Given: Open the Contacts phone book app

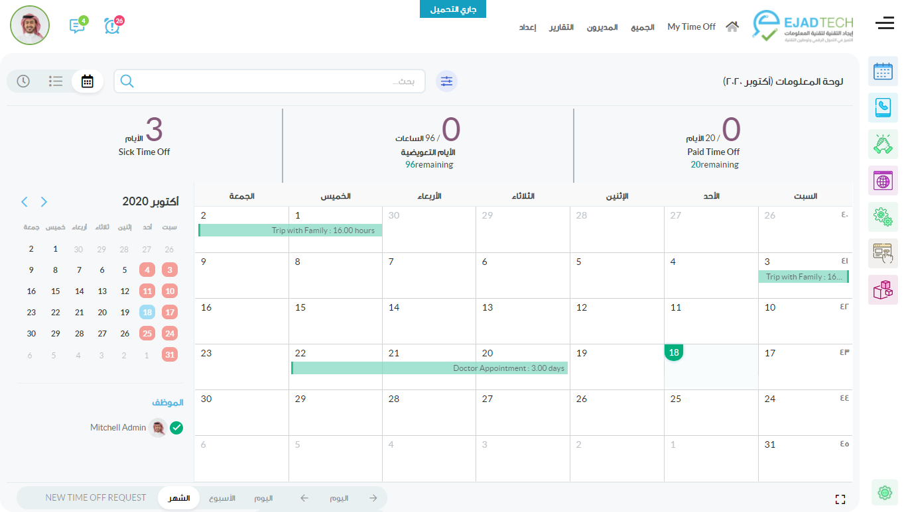Looking at the screenshot, I should pyautogui.click(x=883, y=107).
